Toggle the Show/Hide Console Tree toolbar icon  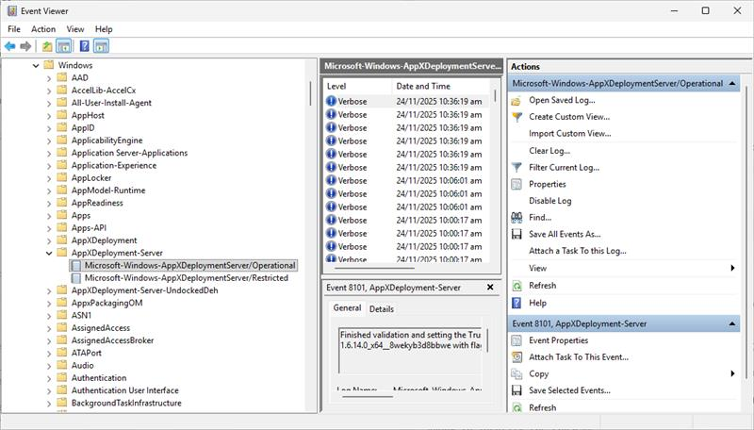[x=63, y=46]
